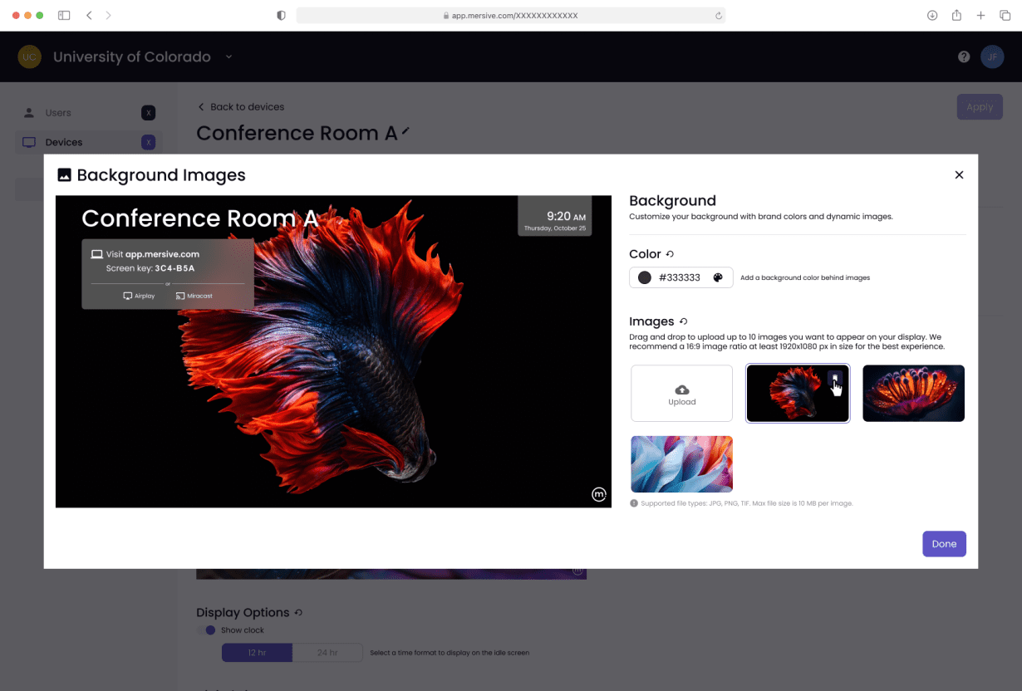Open the Users sidebar item

pyautogui.click(x=58, y=113)
